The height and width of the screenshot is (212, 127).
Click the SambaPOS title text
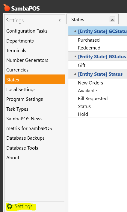25,8
